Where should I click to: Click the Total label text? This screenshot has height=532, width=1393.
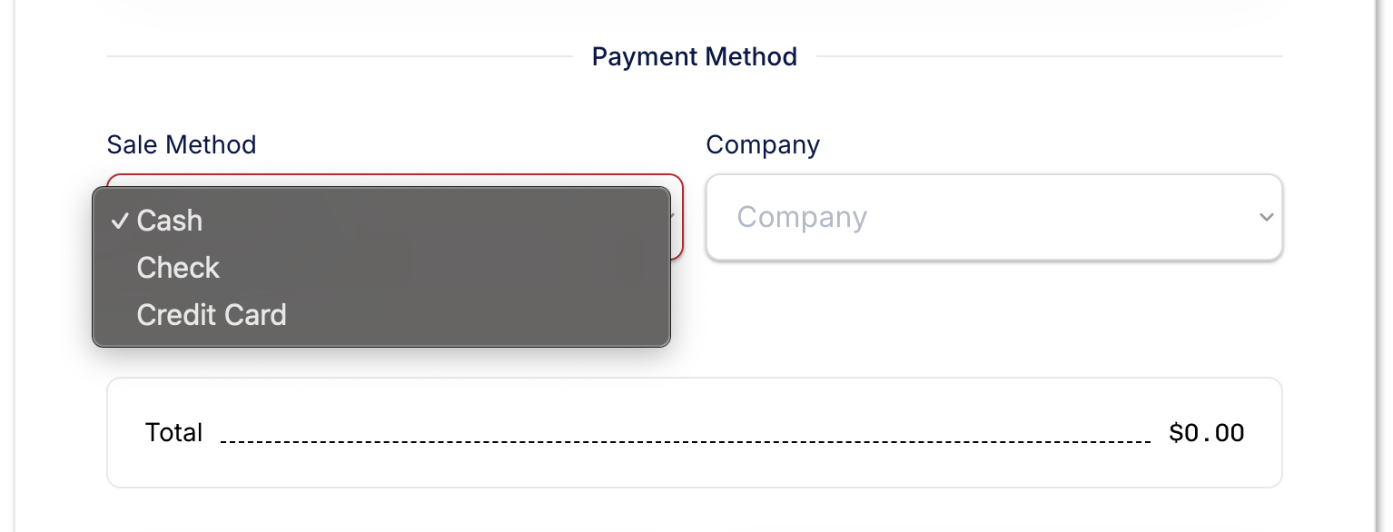coord(174,432)
